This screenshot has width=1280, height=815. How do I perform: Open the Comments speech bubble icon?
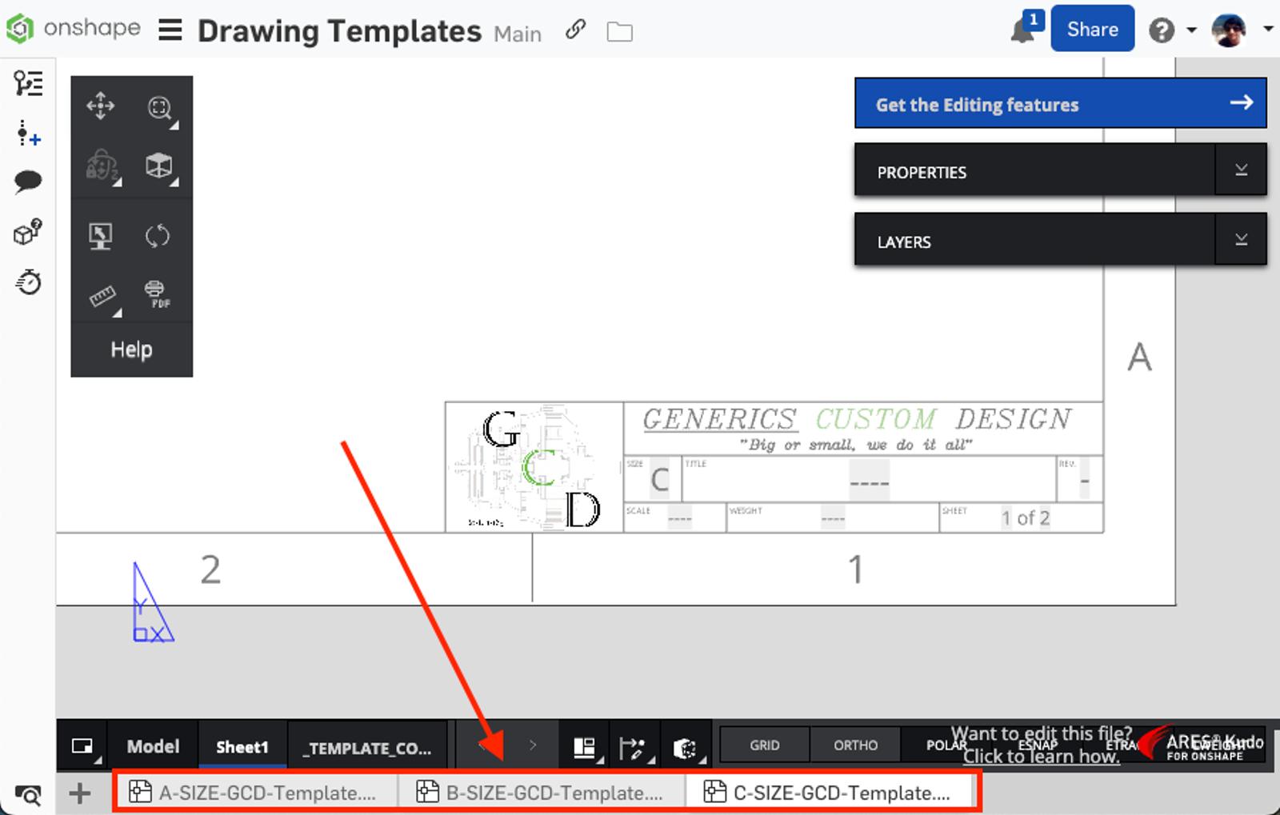tap(28, 182)
